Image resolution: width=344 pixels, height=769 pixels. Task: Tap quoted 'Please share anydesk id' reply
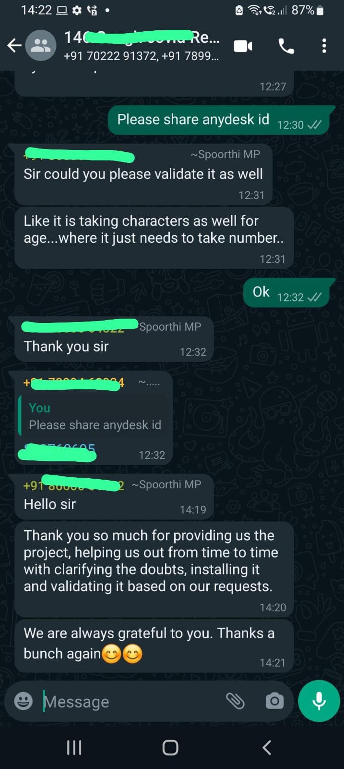click(x=94, y=416)
